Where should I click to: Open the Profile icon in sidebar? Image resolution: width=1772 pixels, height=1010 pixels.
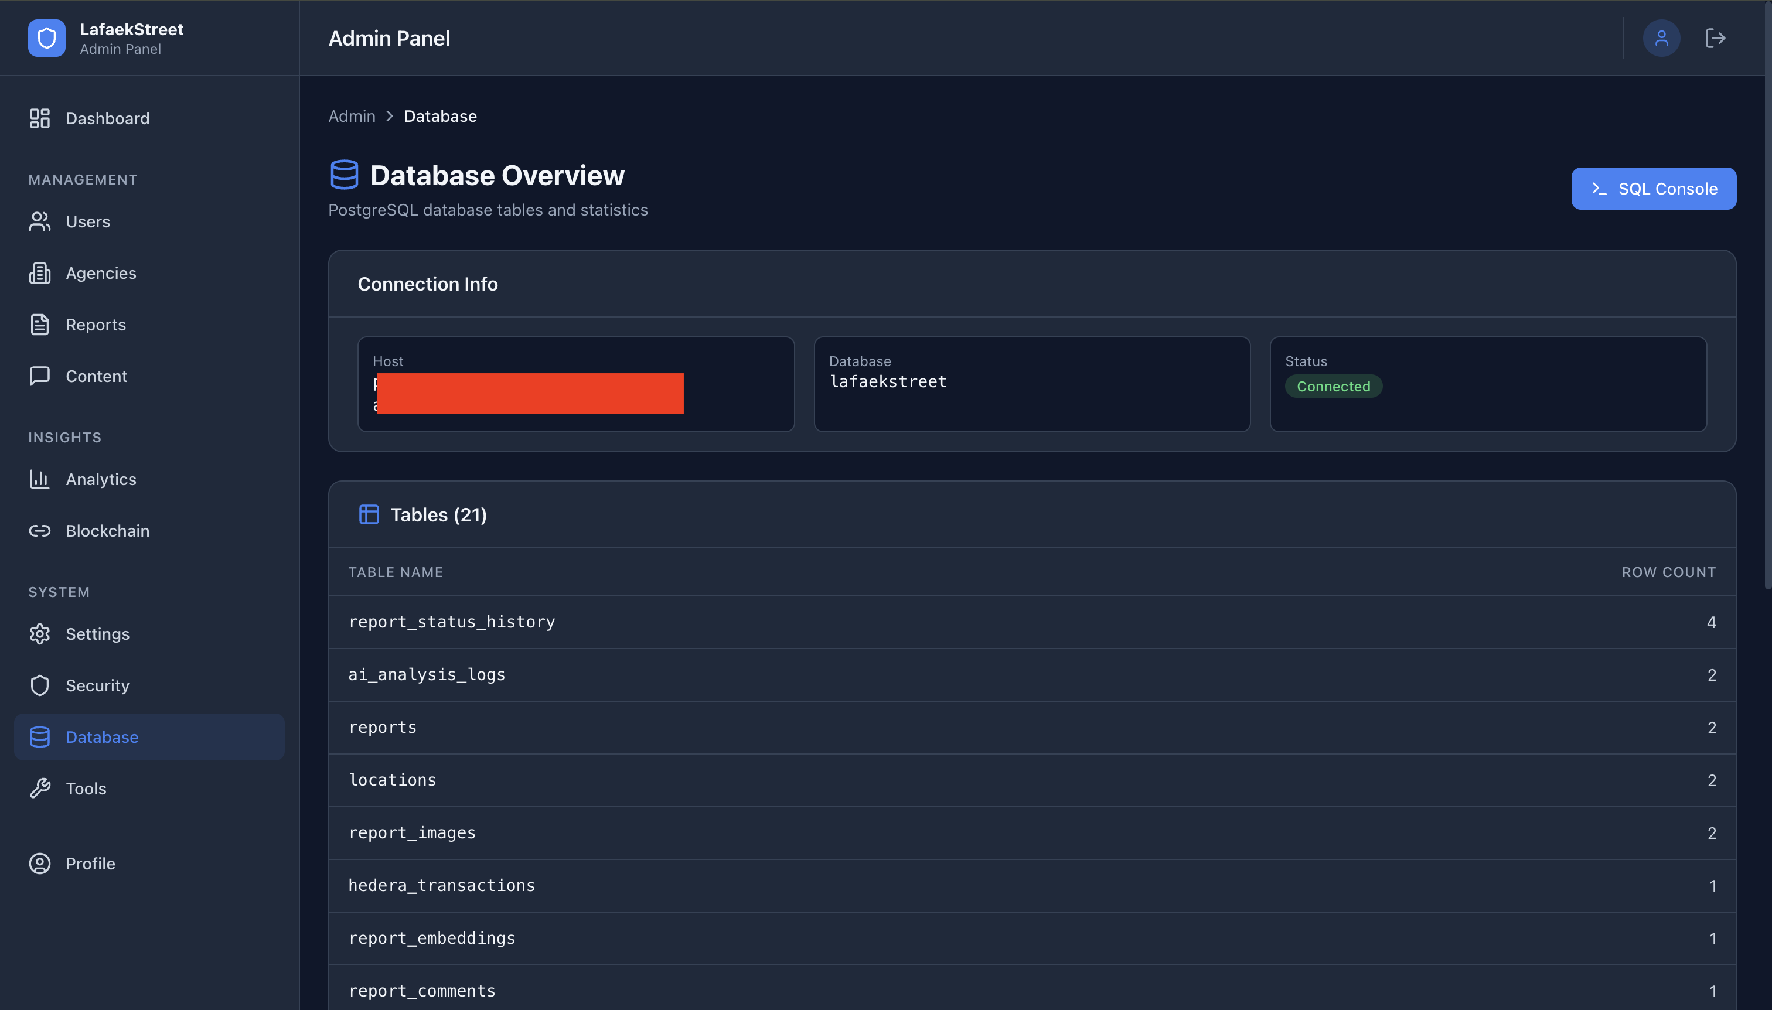(39, 863)
